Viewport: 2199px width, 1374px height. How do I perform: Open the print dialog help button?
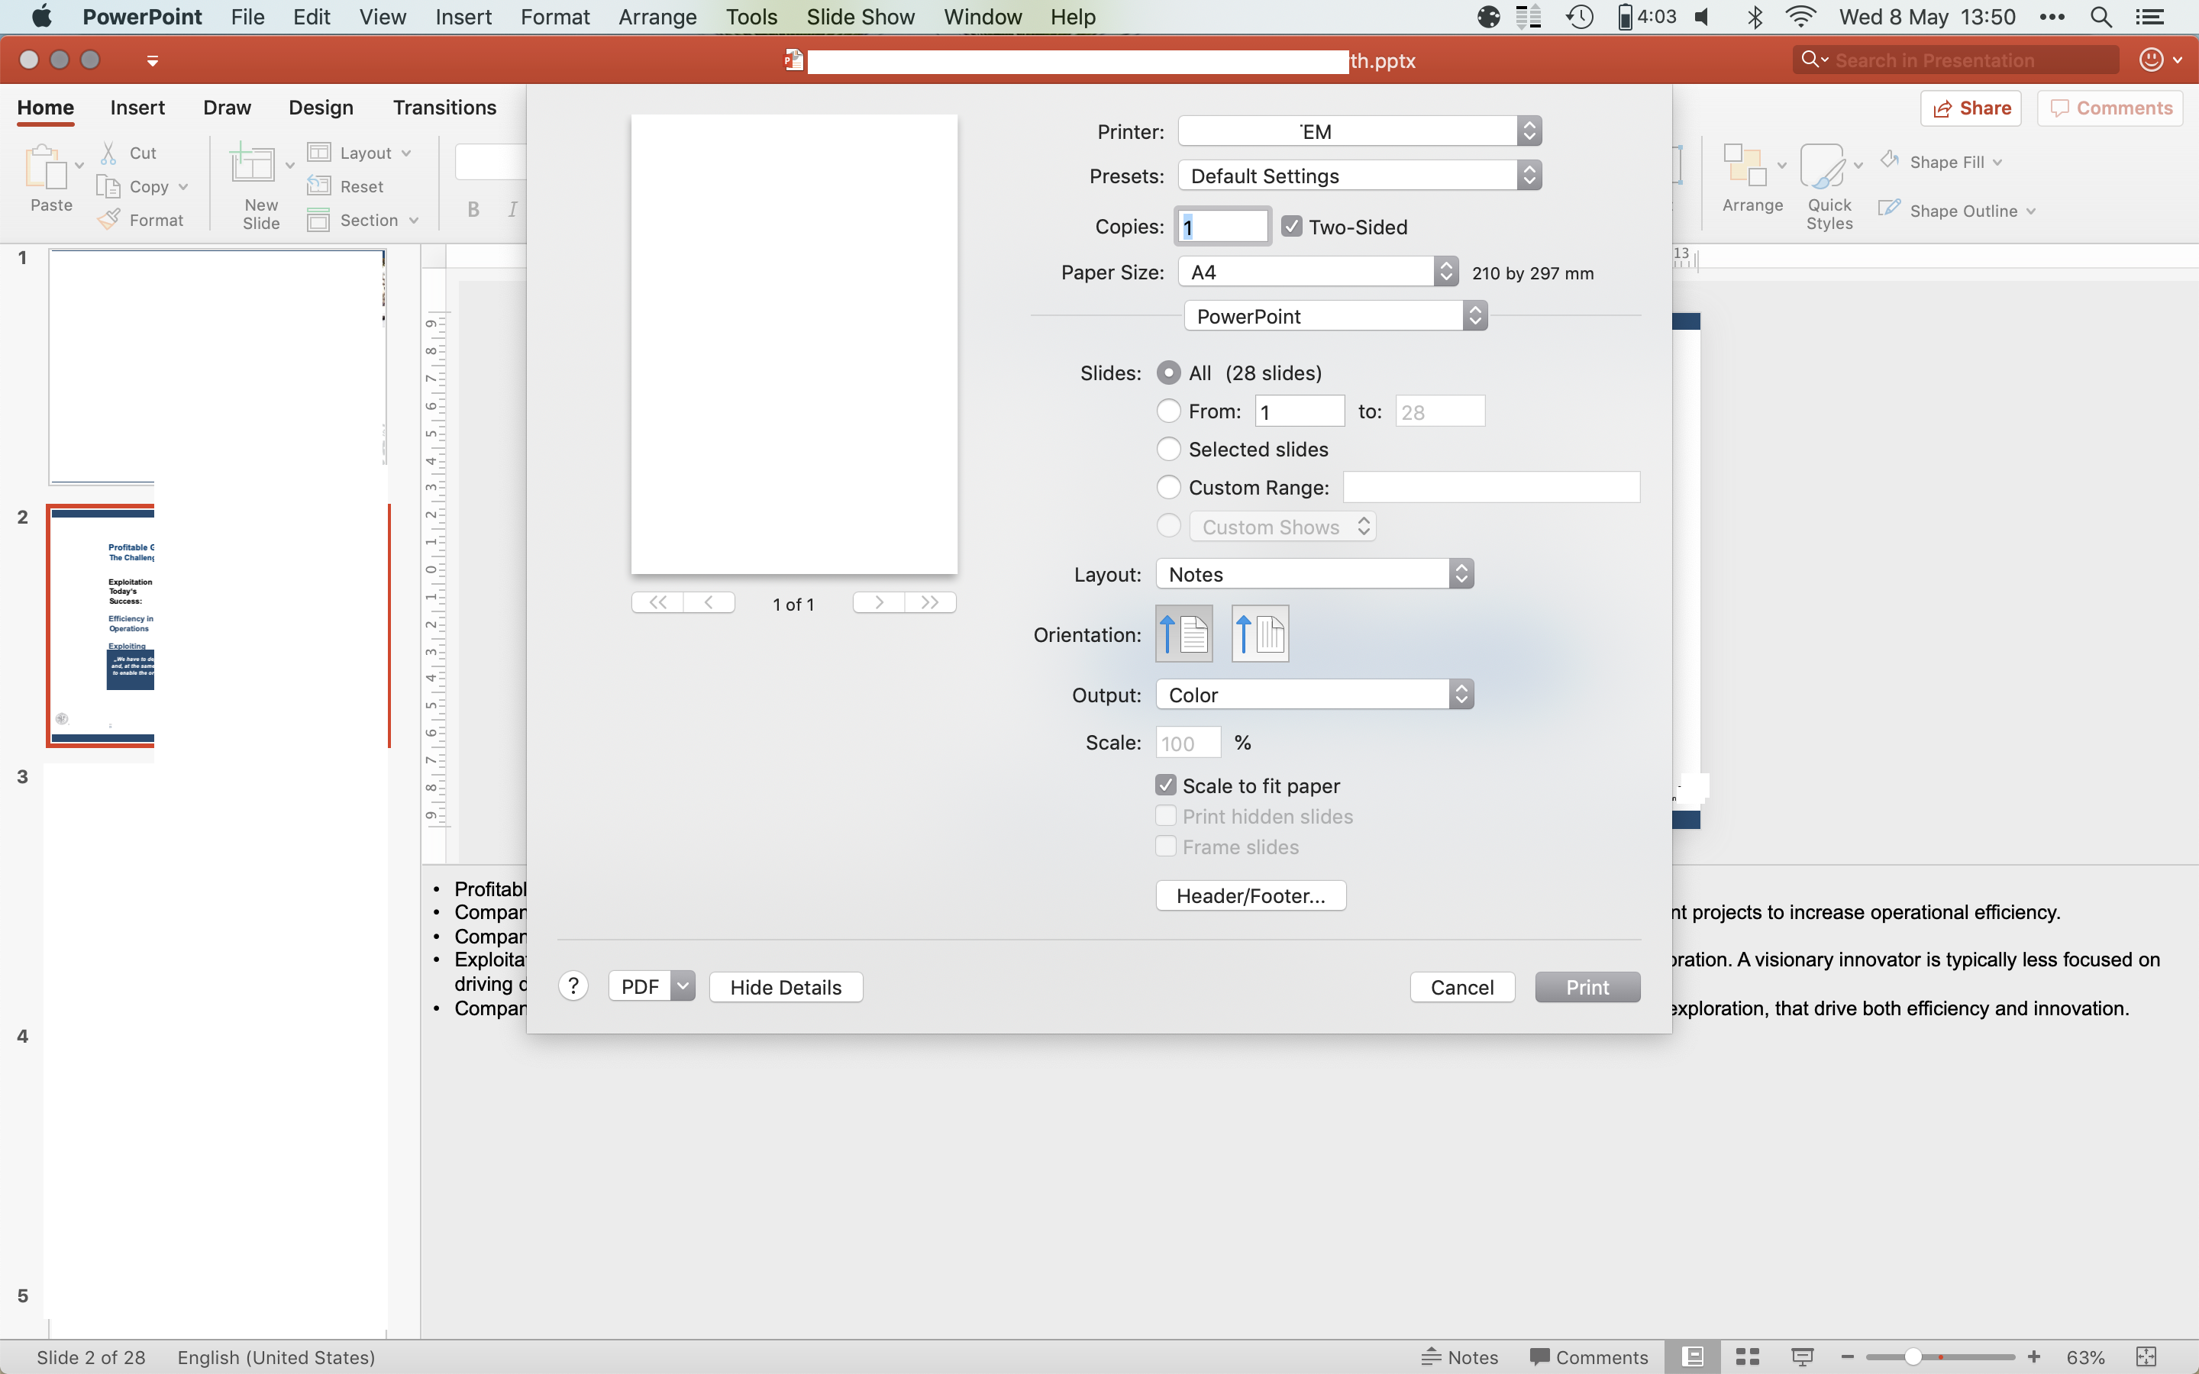point(573,986)
